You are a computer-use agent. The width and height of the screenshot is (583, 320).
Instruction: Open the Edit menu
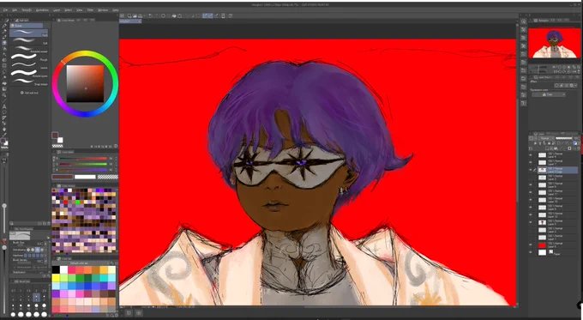[15, 10]
